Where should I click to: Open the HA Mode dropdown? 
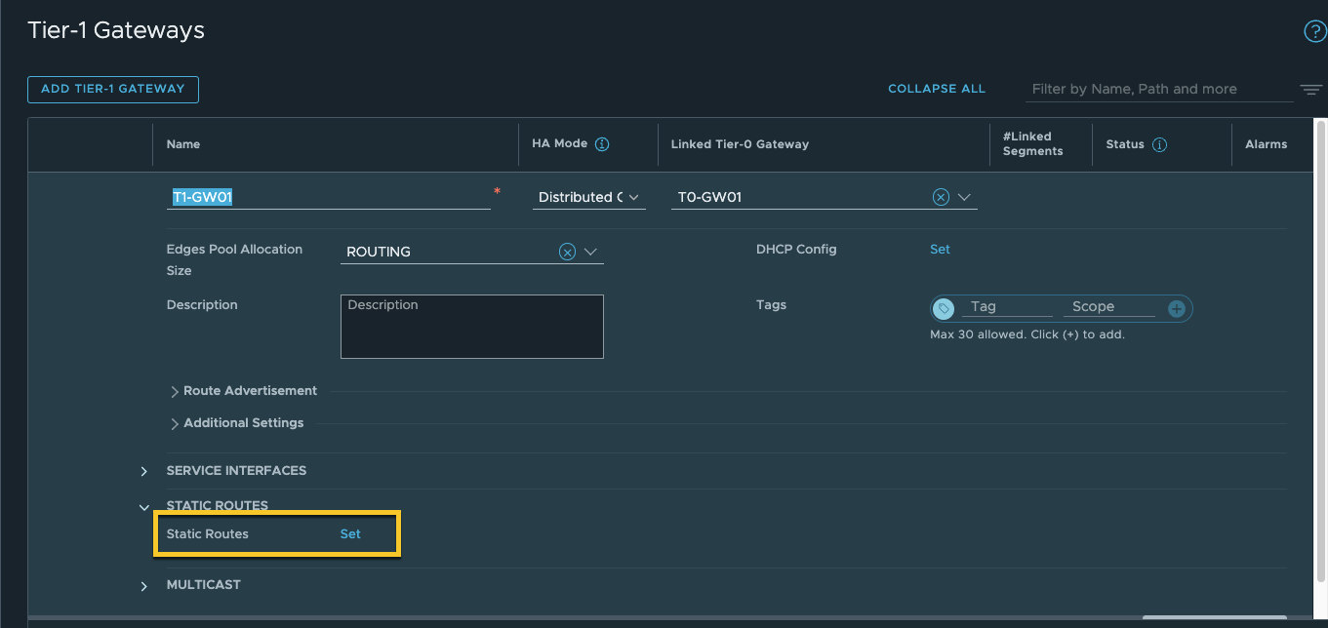(589, 197)
